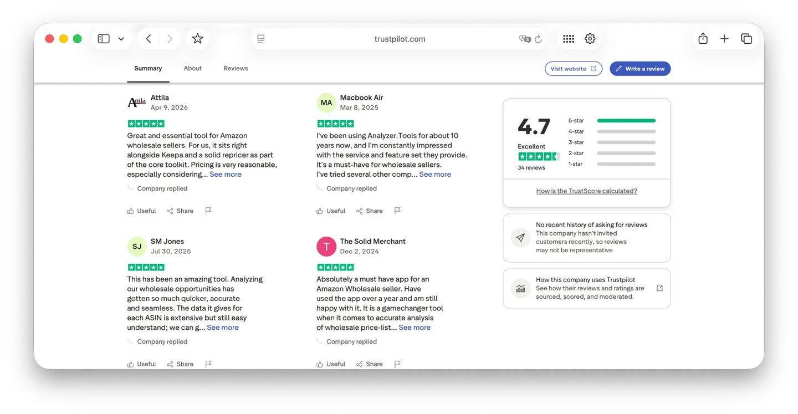Open the Macbook Air reviewer avatar
Viewport: 798px width, 414px height.
[x=326, y=103]
